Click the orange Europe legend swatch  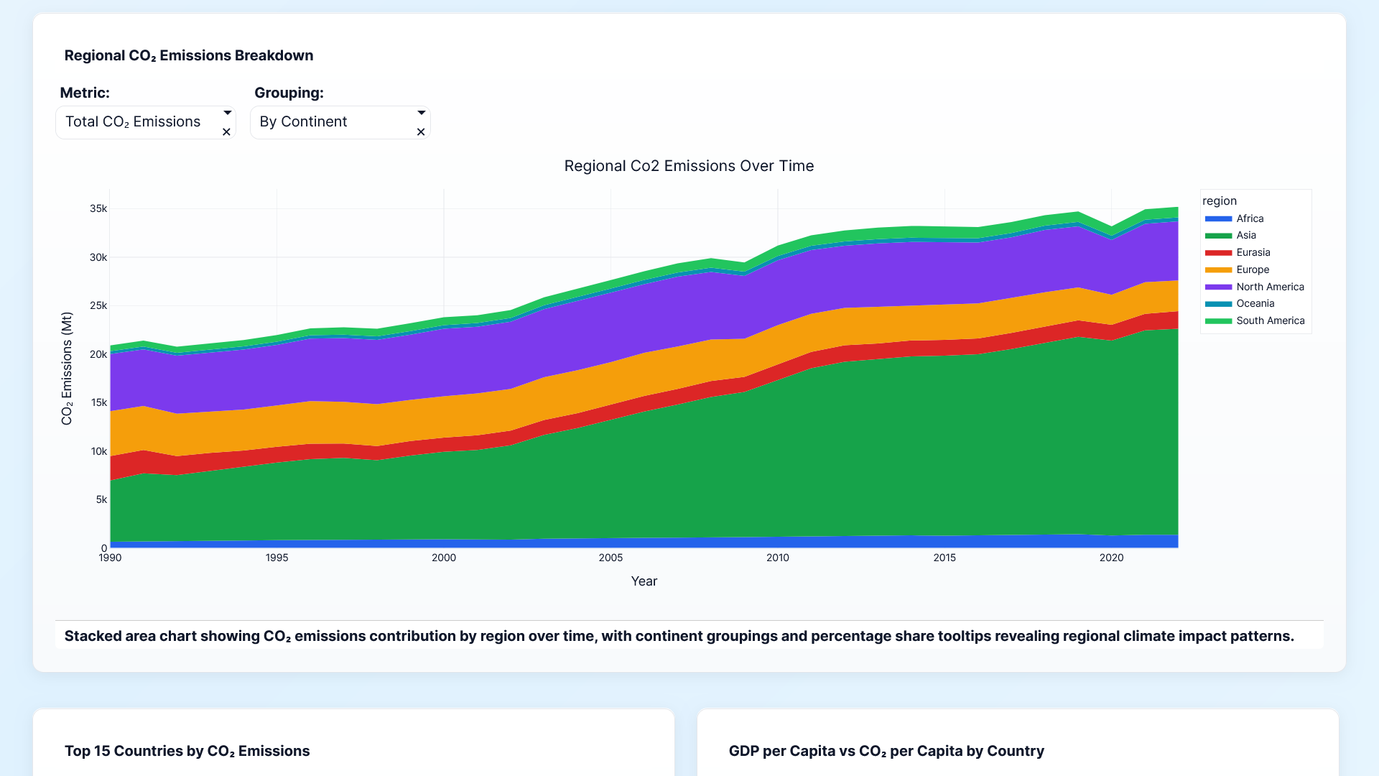pyautogui.click(x=1218, y=270)
